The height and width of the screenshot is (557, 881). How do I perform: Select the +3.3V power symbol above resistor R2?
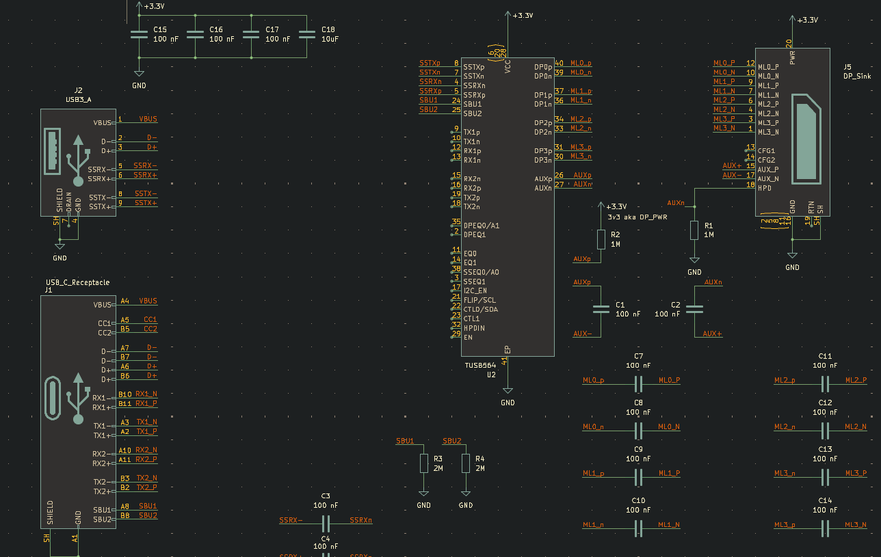tap(612, 206)
